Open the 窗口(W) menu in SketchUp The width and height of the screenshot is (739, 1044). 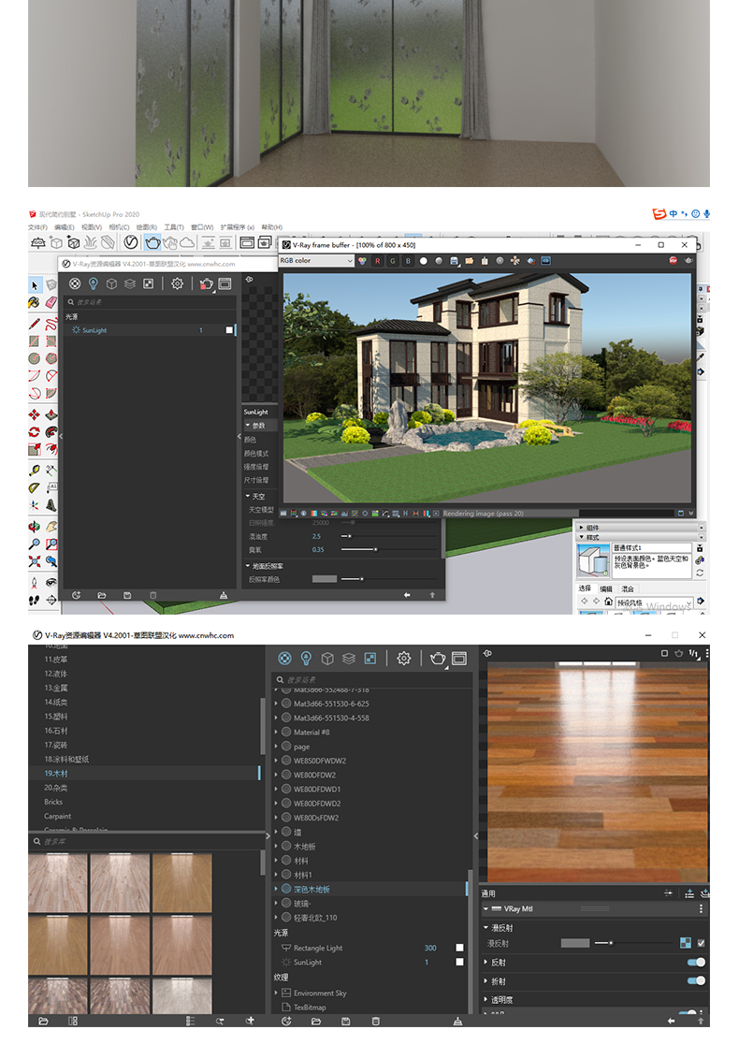[202, 227]
